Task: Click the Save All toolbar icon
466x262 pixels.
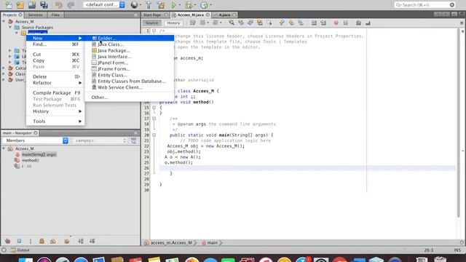Action: click(44, 5)
